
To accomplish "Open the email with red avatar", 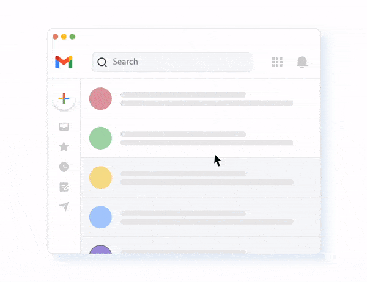I will point(201,99).
